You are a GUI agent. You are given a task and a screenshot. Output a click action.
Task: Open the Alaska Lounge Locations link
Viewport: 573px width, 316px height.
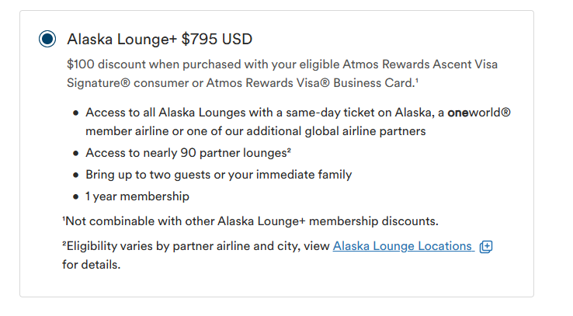point(402,246)
